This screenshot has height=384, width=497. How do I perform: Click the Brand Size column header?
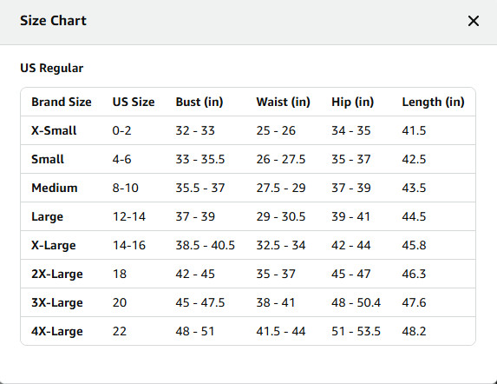(x=62, y=102)
